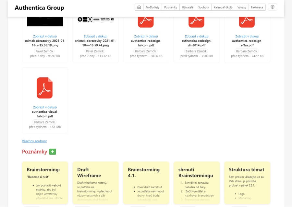Open the shrnutí Brainstormingu note card
The width and height of the screenshot is (292, 207).
click(197, 183)
